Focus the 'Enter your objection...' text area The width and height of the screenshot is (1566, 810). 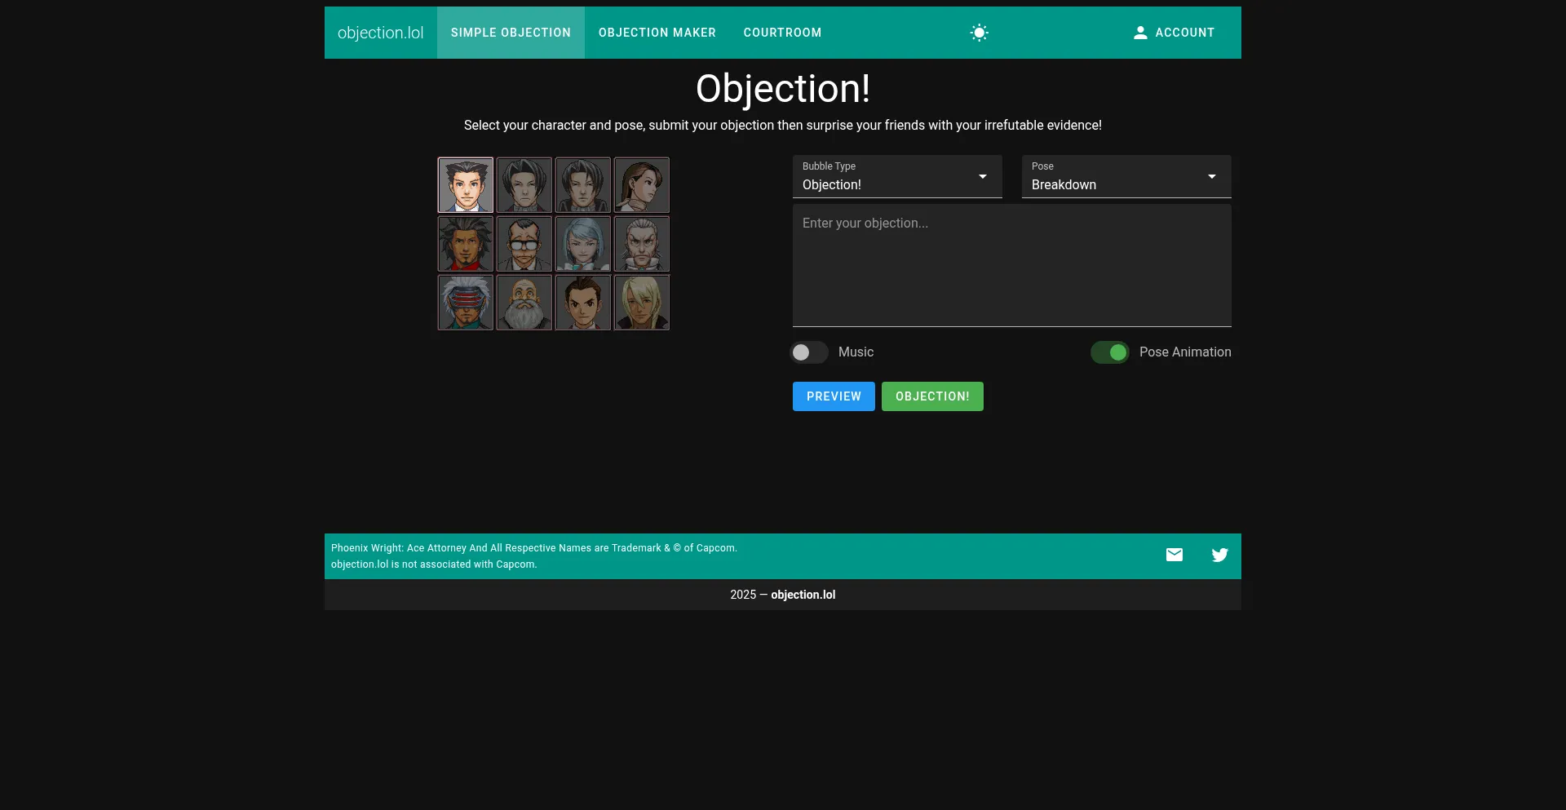click(x=1012, y=266)
